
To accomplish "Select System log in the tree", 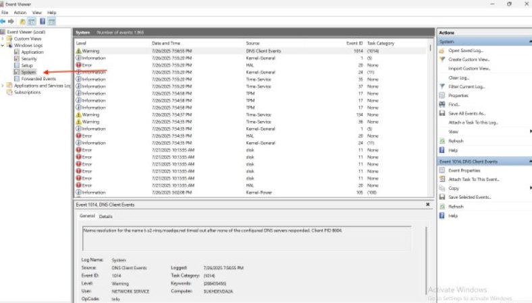I will [28, 72].
